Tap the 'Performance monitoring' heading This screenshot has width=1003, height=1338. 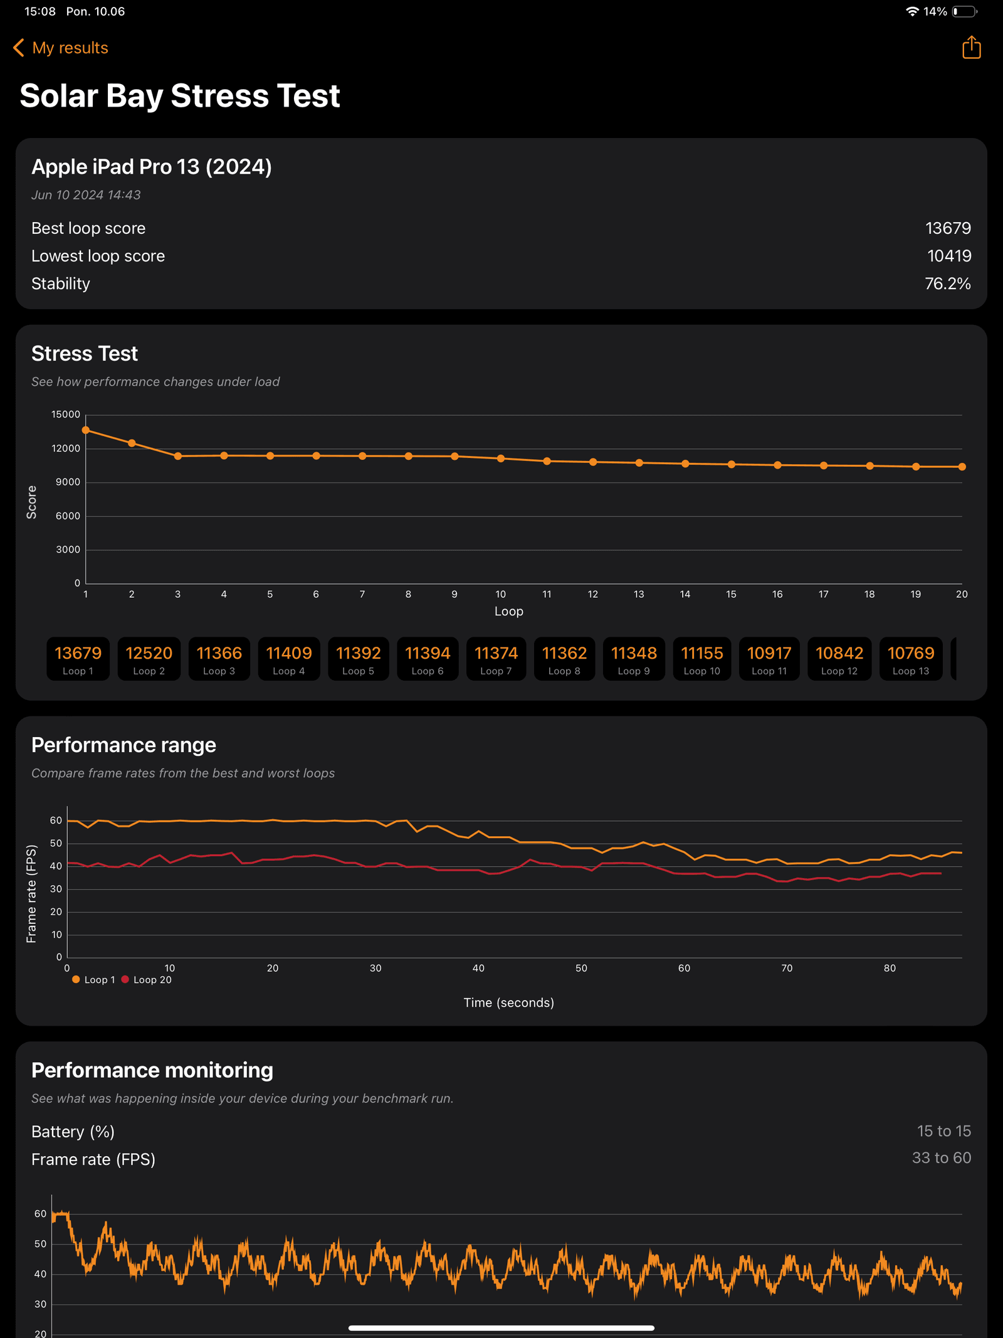click(152, 1070)
